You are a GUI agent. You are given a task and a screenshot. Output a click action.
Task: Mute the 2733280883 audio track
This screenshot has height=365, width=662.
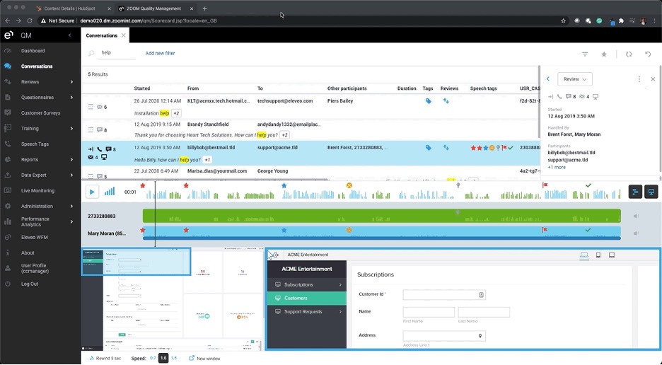click(636, 216)
